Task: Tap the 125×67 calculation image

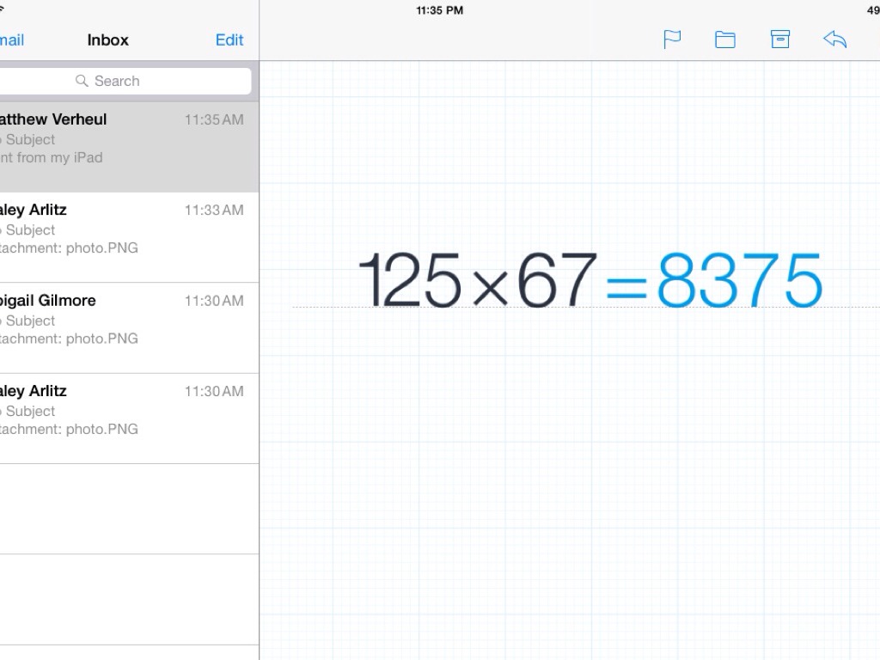Action: (x=477, y=280)
